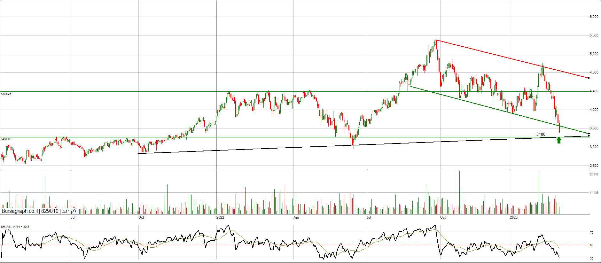Click the 6,000 price axis label
The width and height of the screenshot is (601, 263).
pyautogui.click(x=594, y=17)
